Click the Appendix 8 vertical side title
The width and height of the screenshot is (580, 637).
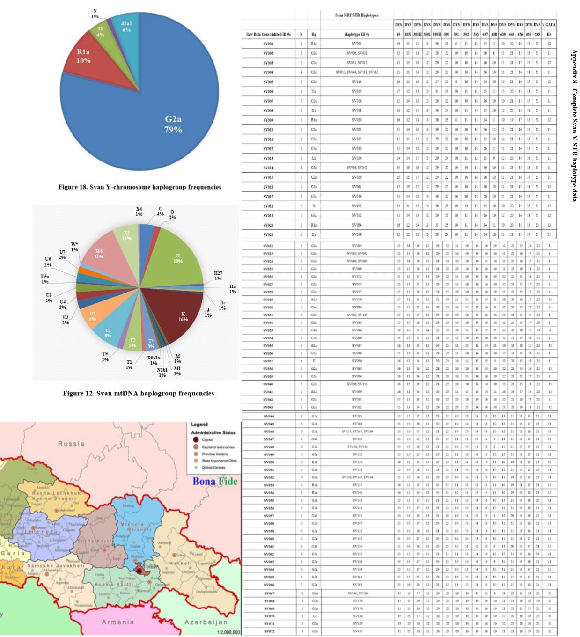click(x=574, y=125)
